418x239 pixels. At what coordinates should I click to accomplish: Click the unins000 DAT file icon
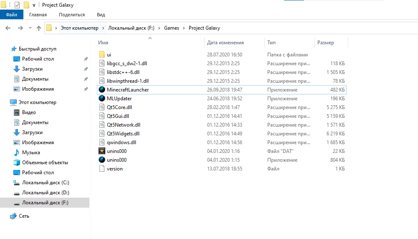[101, 151]
